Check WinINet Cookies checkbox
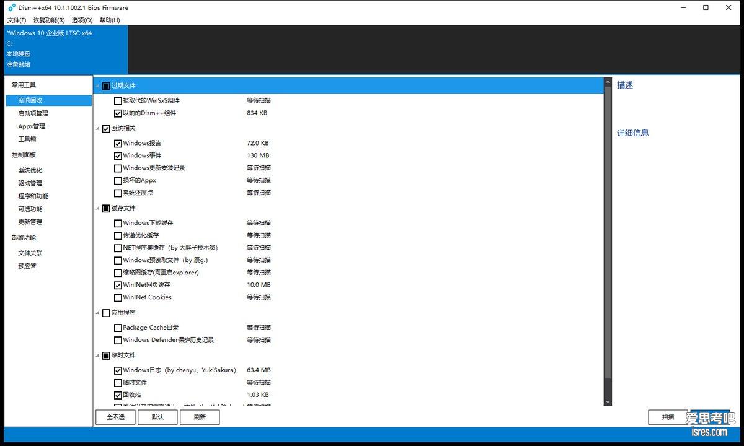This screenshot has width=744, height=446. 118,298
